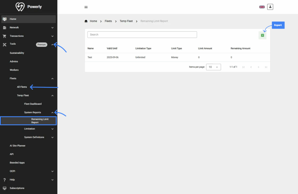Collapse the Temp Fleet section
The width and height of the screenshot is (298, 194).
coord(52,96)
